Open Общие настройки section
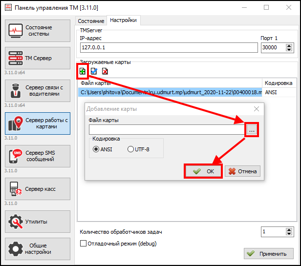301x266 pixels. tap(38, 249)
